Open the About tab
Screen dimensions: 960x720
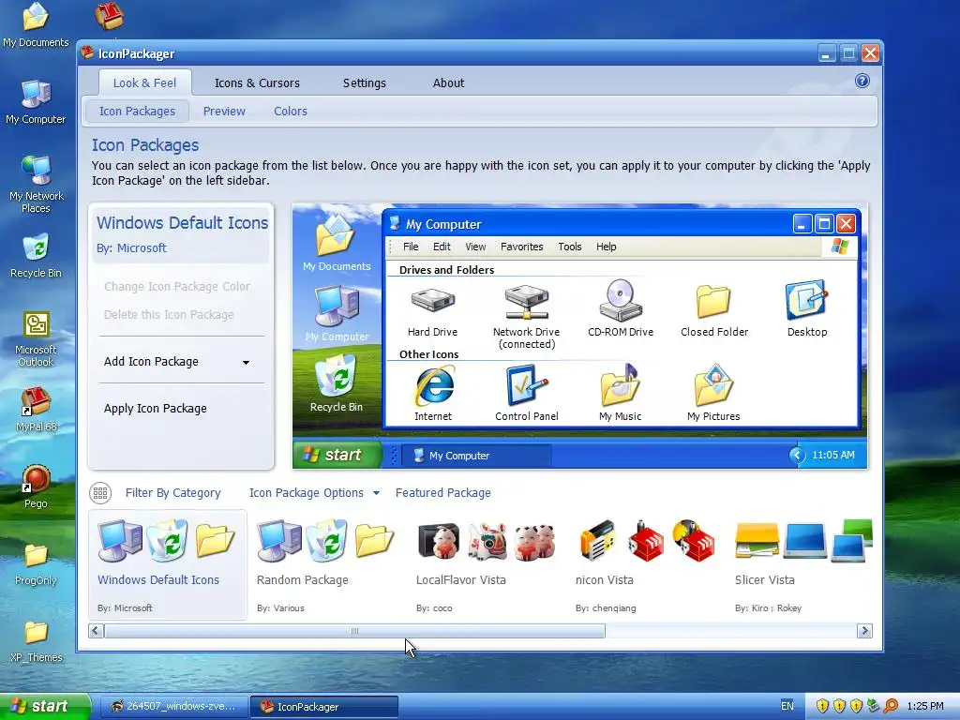click(449, 82)
